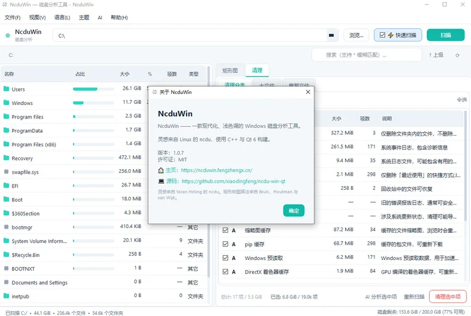The width and height of the screenshot is (471, 316).
Task: Toggle the DirectX 着色器缓存 checkbox
Action: [x=225, y=272]
